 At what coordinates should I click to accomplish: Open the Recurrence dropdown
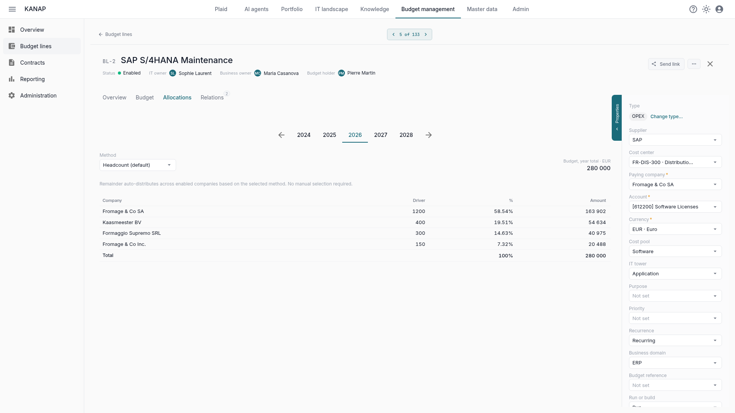click(x=675, y=341)
